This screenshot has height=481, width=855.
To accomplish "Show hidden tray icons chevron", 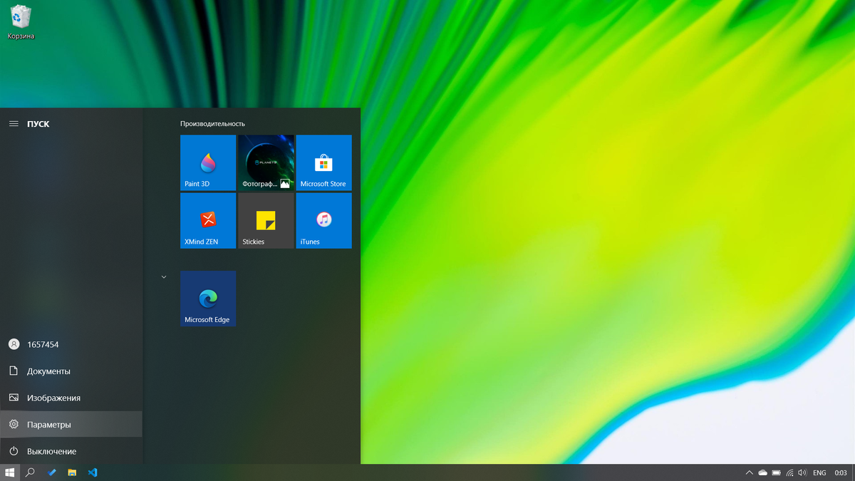I will click(x=749, y=472).
